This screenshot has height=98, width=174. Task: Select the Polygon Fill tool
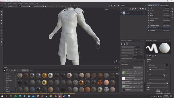click(x=2, y=17)
